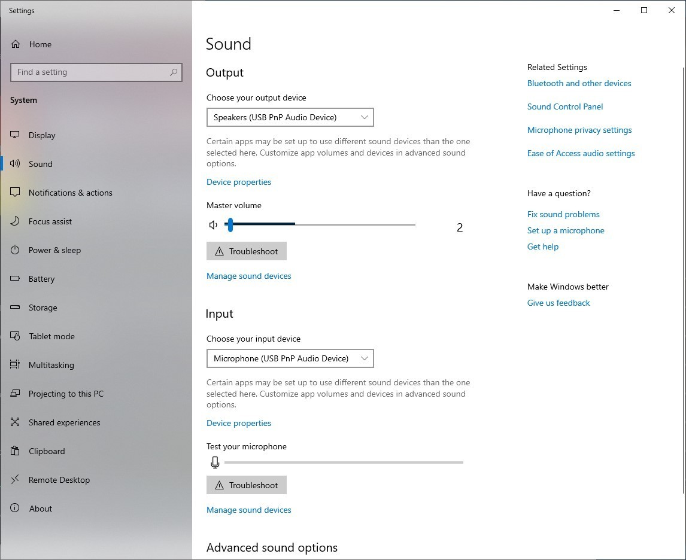Select Multitasking in the sidebar

51,365
